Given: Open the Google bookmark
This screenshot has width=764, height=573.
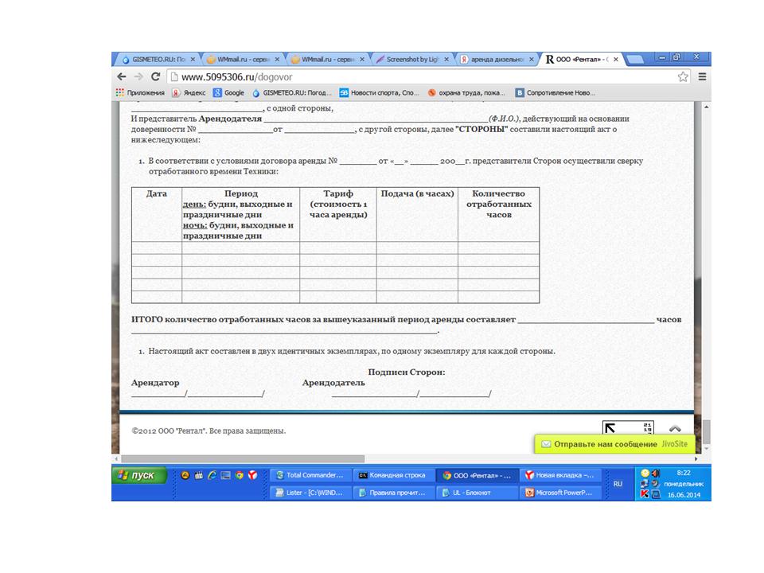Looking at the screenshot, I should pyautogui.click(x=228, y=92).
